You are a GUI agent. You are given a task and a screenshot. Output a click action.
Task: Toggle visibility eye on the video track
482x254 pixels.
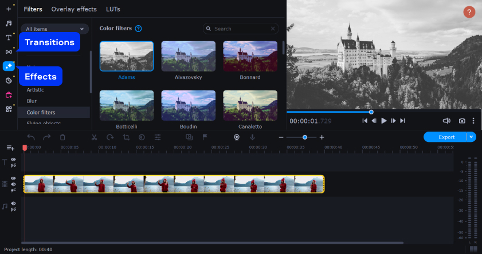coord(13,178)
